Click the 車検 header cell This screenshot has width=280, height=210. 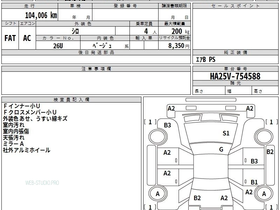pos(75,6)
